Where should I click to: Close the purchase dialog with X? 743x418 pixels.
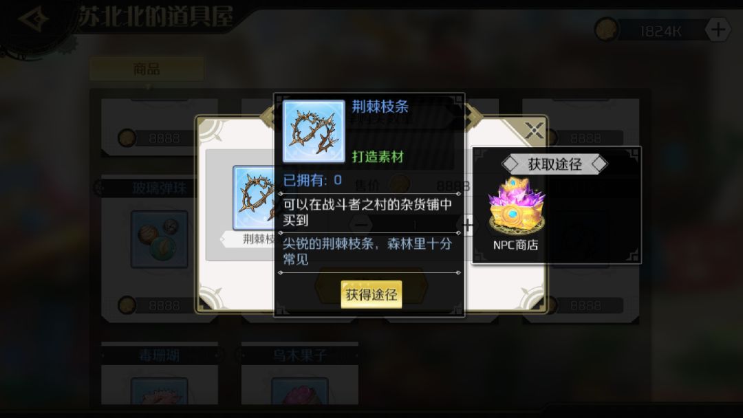tap(535, 130)
